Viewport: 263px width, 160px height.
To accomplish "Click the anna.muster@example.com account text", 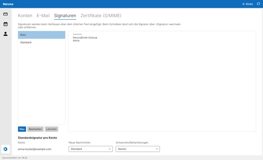I will click(35, 149).
